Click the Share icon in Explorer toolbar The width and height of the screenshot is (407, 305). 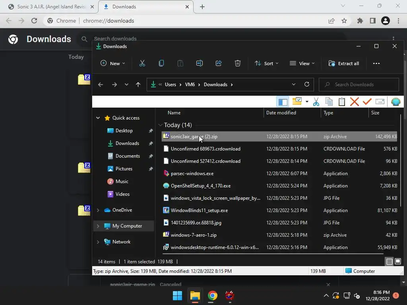[219, 63]
